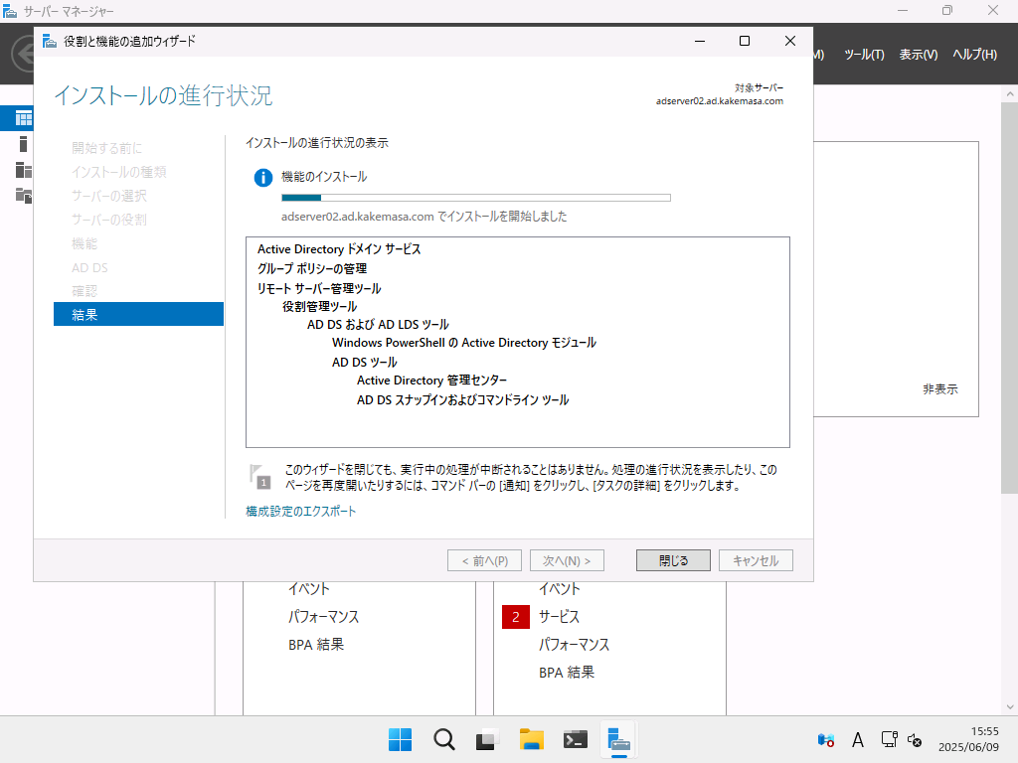1018x763 pixels.
Task: Select the Local Server sidebar icon
Action: 24,144
